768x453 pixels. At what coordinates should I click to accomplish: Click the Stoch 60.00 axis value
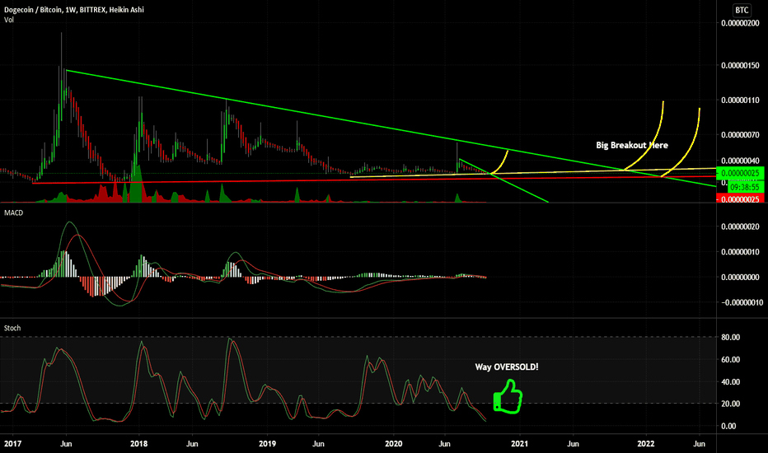coord(730,359)
